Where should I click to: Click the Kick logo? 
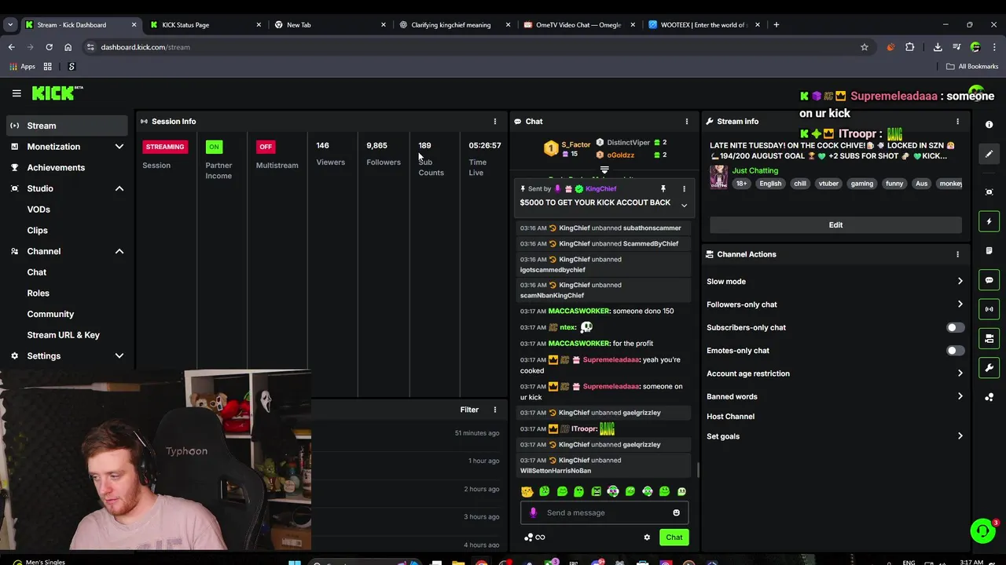[x=57, y=93]
